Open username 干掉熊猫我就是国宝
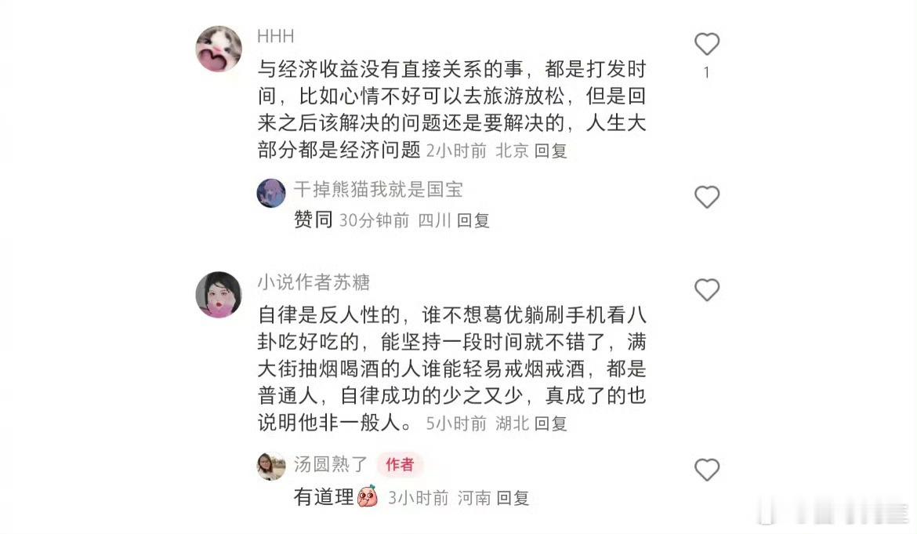Screen dimensions: 917x534 coord(379,190)
